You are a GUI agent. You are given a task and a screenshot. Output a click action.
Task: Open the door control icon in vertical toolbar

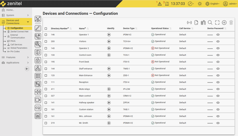coord(38,52)
